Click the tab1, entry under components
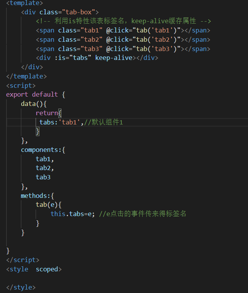 point(45,159)
